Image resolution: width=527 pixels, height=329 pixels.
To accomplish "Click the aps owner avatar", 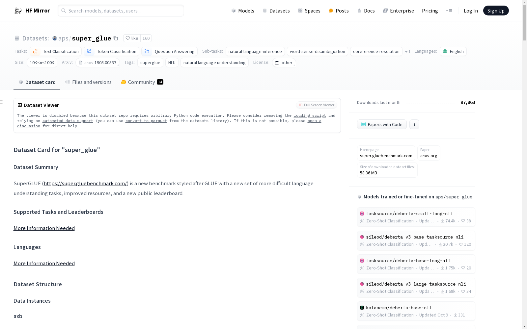I will click(x=55, y=38).
